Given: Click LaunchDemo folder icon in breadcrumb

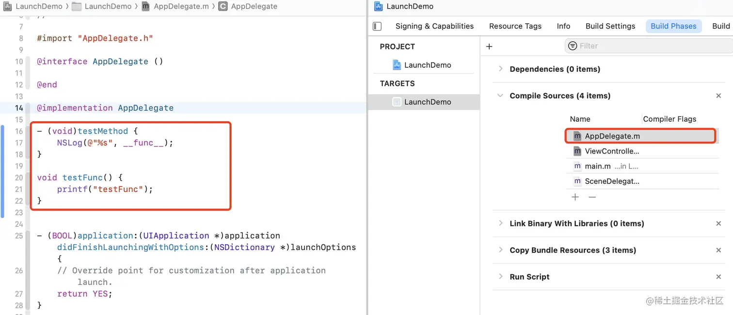Looking at the screenshot, I should click(x=76, y=6).
